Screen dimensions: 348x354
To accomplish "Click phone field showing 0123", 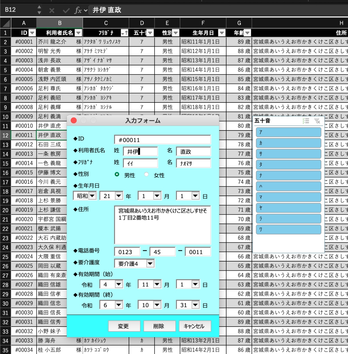I will tap(127, 252).
